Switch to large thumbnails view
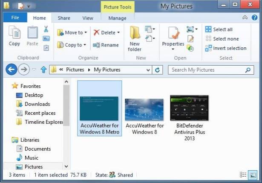The width and height of the screenshot is (262, 183). (x=253, y=175)
